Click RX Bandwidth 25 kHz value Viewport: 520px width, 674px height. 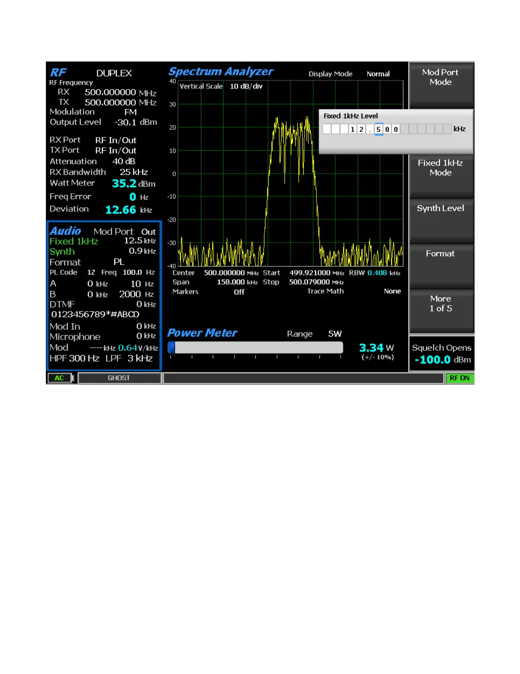(134, 172)
